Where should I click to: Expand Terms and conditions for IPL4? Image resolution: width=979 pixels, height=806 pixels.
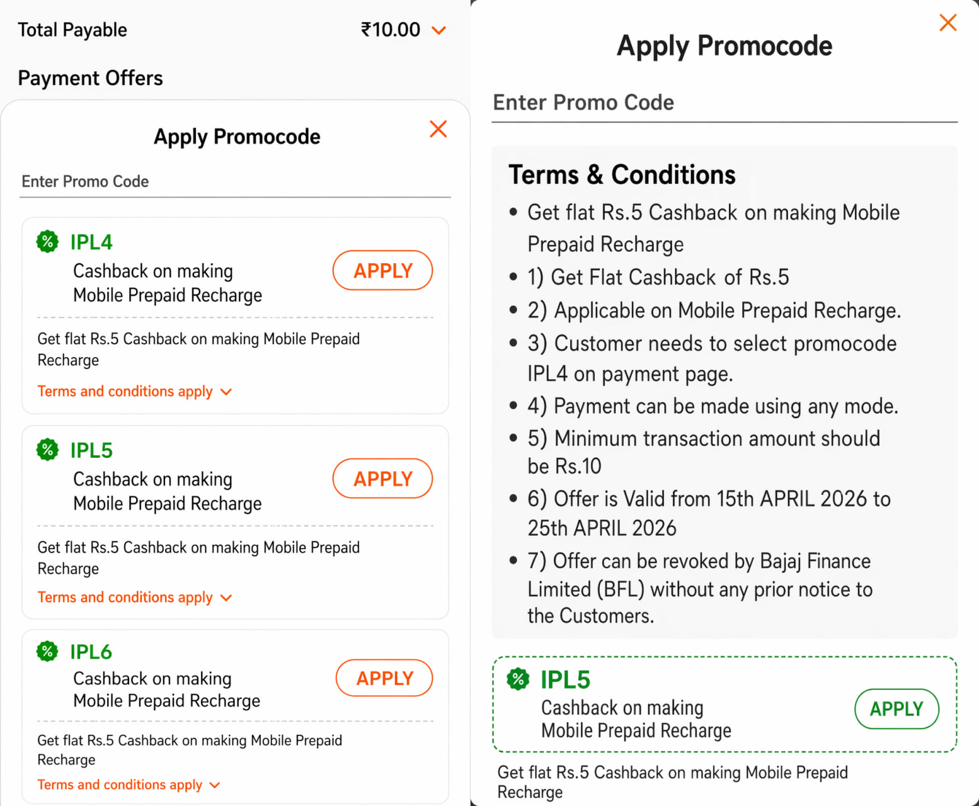[134, 391]
